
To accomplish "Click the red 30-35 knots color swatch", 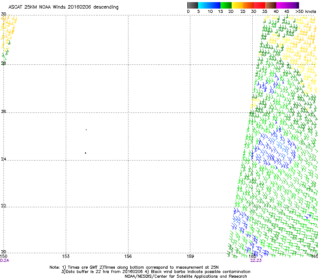I will click(260, 5).
